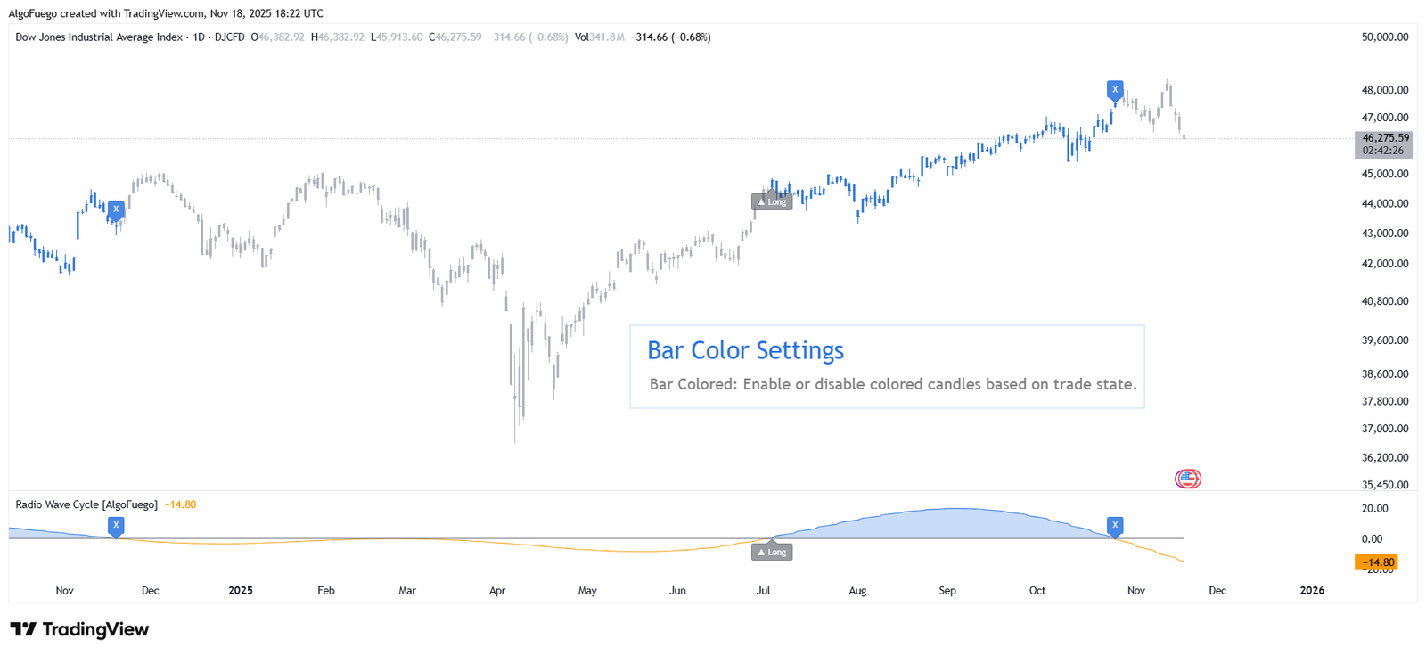
Task: Click the Radio Wave Cycle [AlgoFuego] indicator legend
Action: 86,504
